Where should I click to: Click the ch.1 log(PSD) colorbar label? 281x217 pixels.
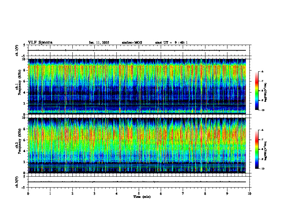click(x=266, y=92)
